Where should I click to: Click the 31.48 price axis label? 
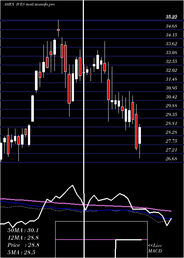(x=171, y=79)
